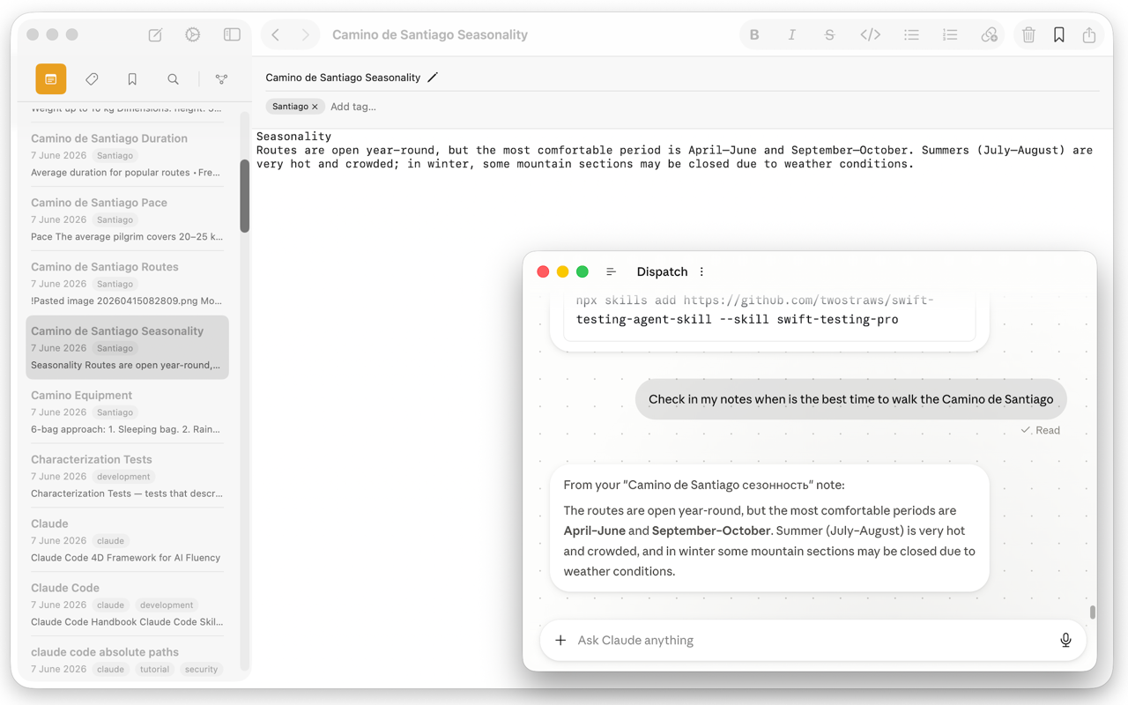This screenshot has width=1128, height=705.
Task: Apply strikethrough formatting
Action: tap(829, 35)
